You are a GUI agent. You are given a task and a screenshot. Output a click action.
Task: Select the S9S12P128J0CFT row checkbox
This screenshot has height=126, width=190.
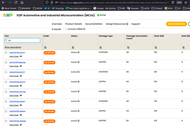6,72
